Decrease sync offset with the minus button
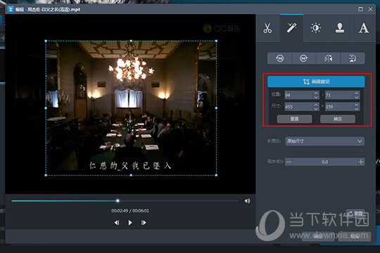The width and height of the screenshot is (380, 253). [x=289, y=162]
